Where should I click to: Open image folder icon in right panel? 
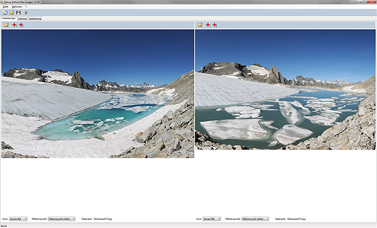[x=200, y=24]
